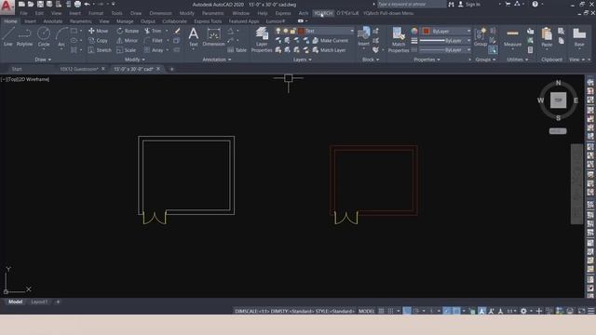The height and width of the screenshot is (335, 596).
Task: Open the AutoCAD application menu
Action: click(x=7, y=7)
